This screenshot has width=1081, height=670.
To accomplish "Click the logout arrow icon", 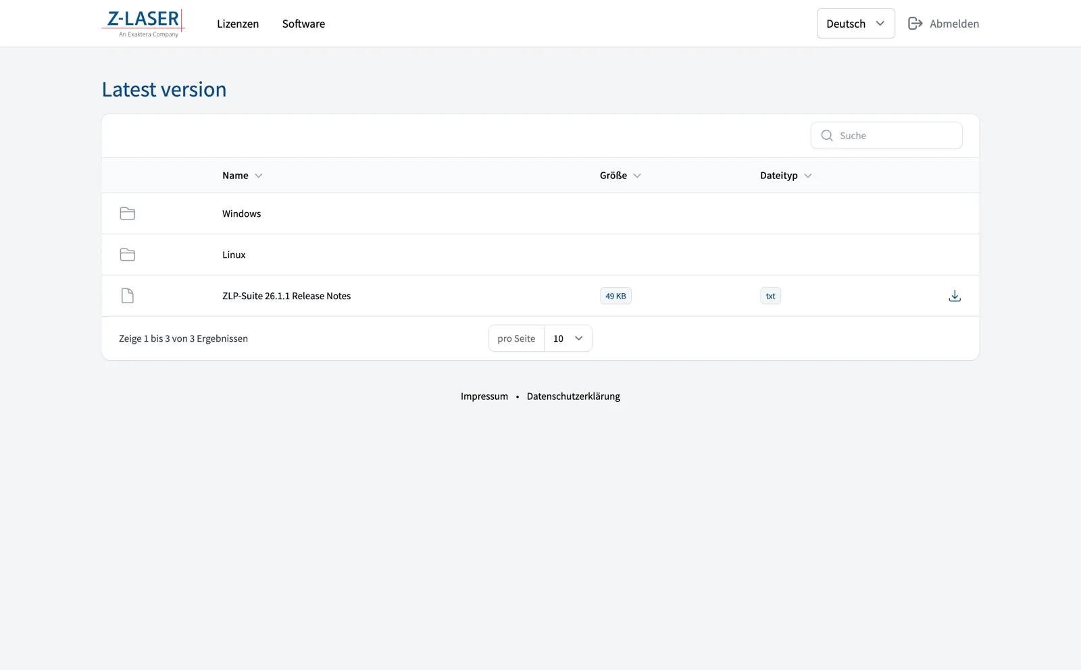I will (915, 24).
